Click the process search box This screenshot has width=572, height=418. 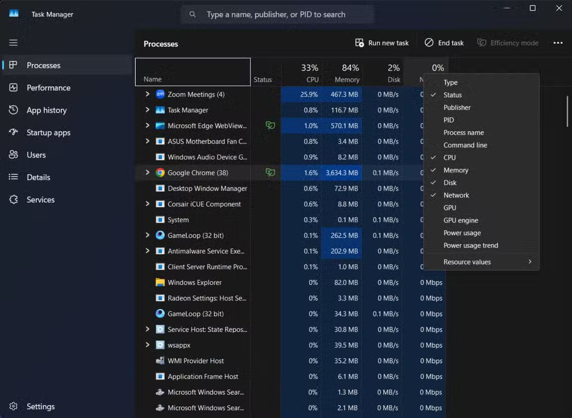click(x=277, y=14)
